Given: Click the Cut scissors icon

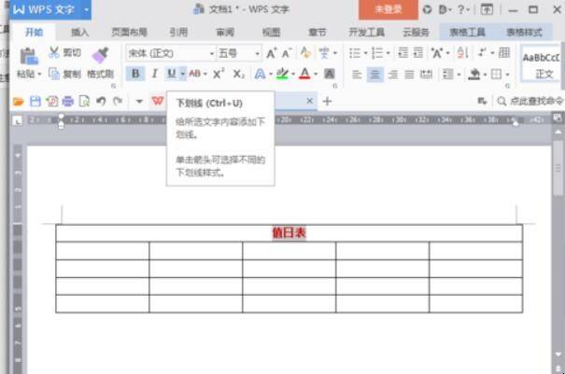Looking at the screenshot, I should click(x=54, y=52).
